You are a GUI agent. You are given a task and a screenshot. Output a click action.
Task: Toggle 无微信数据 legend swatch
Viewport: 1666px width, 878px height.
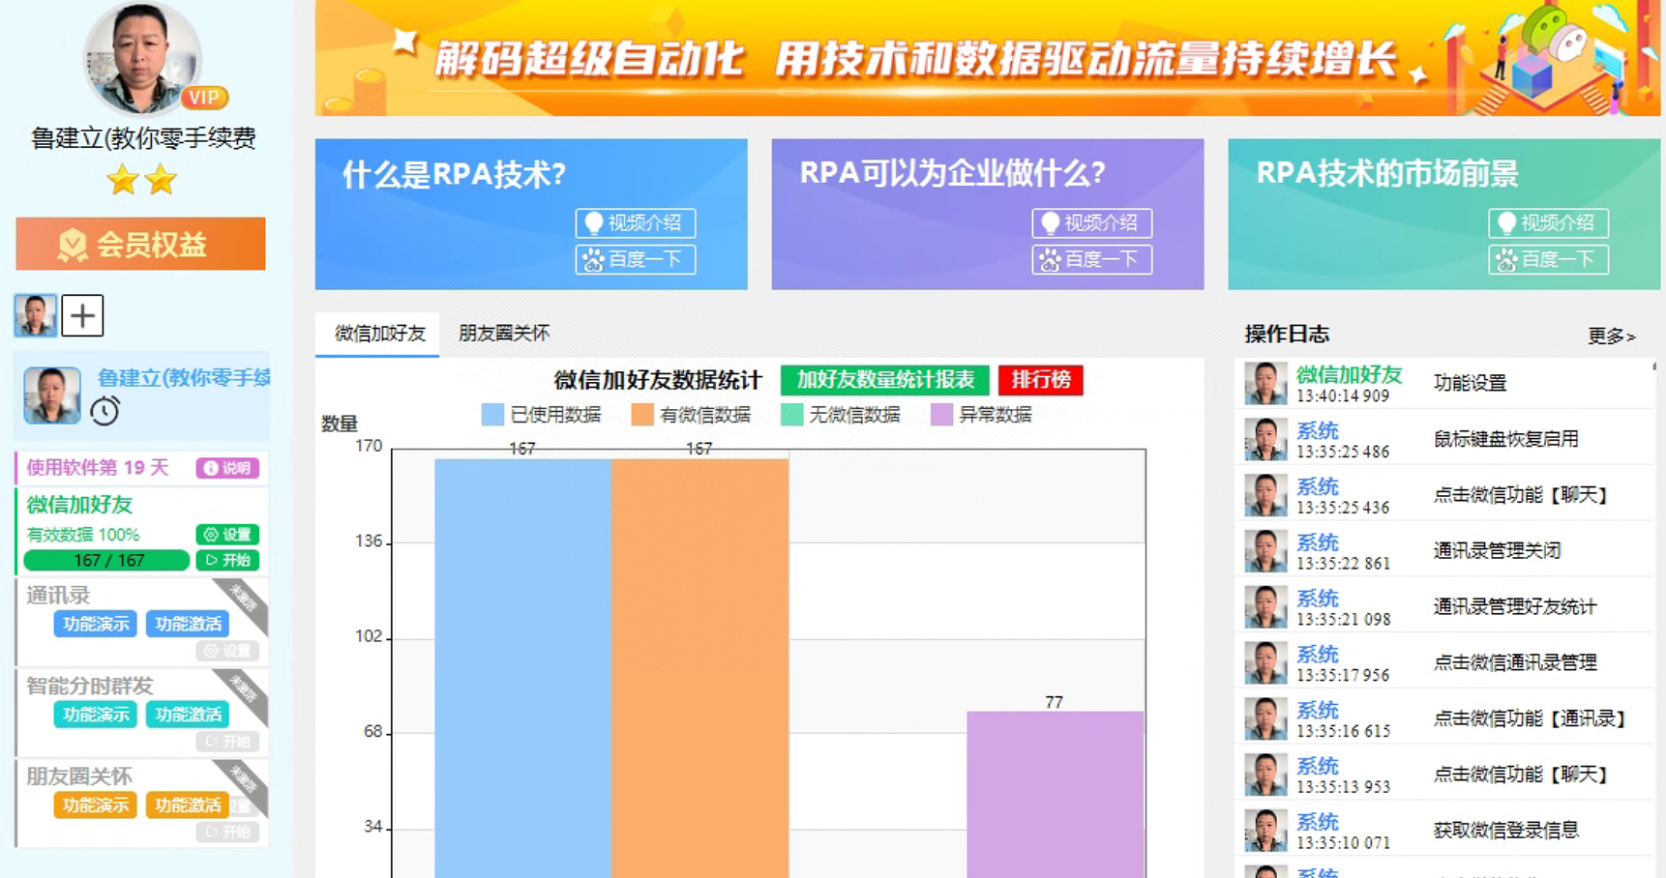pos(791,415)
